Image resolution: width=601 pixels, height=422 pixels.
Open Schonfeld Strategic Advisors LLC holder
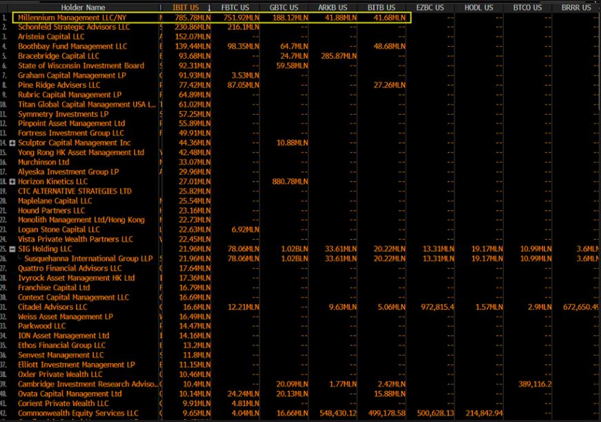[x=74, y=27]
